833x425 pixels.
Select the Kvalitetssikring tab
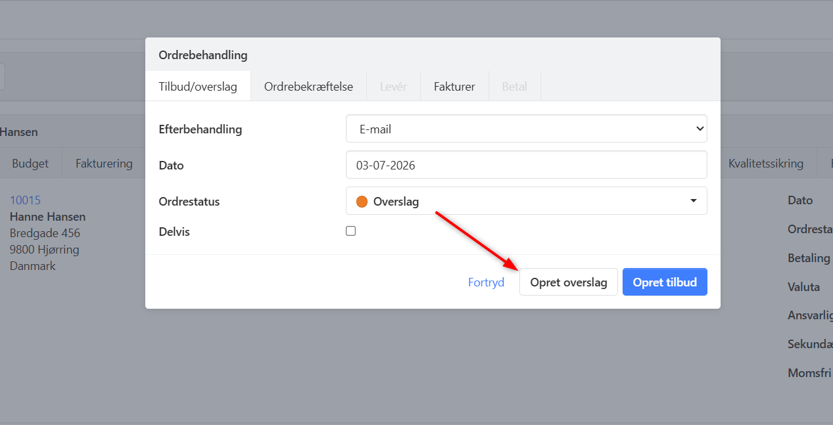click(766, 164)
